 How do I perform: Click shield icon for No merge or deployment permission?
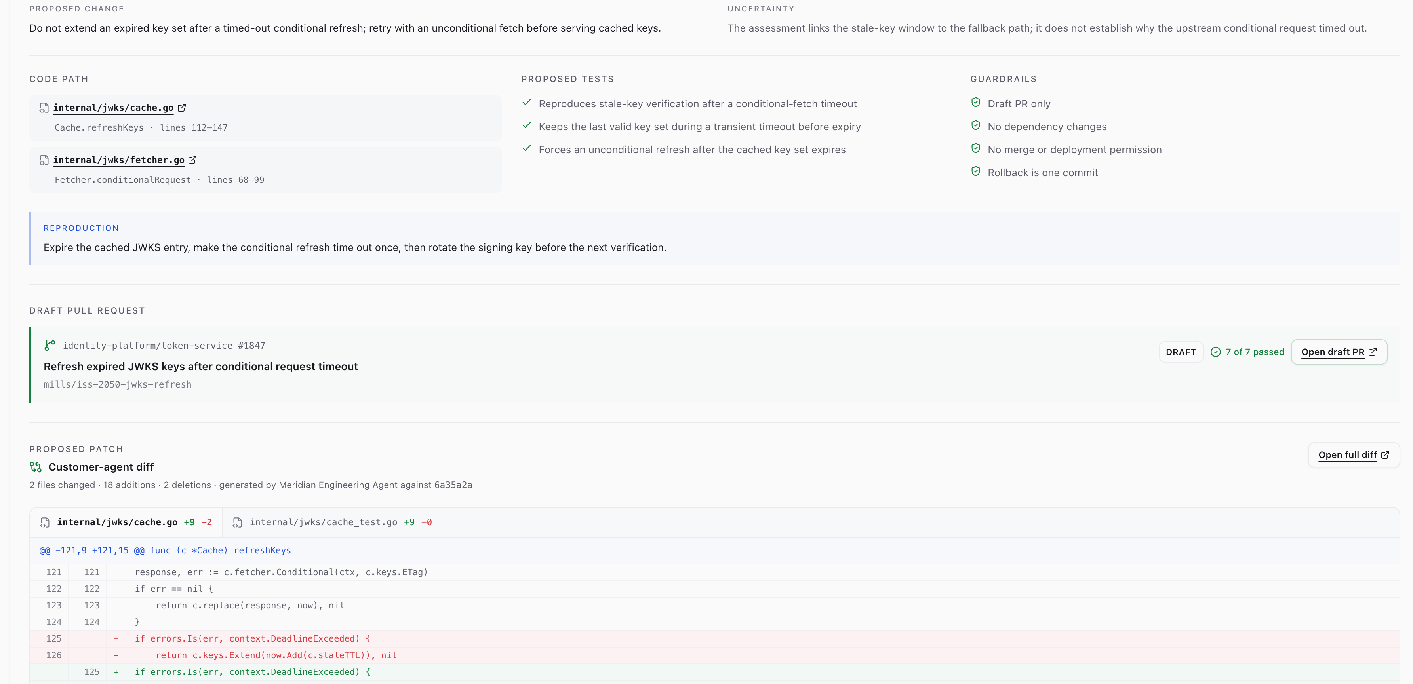point(975,148)
